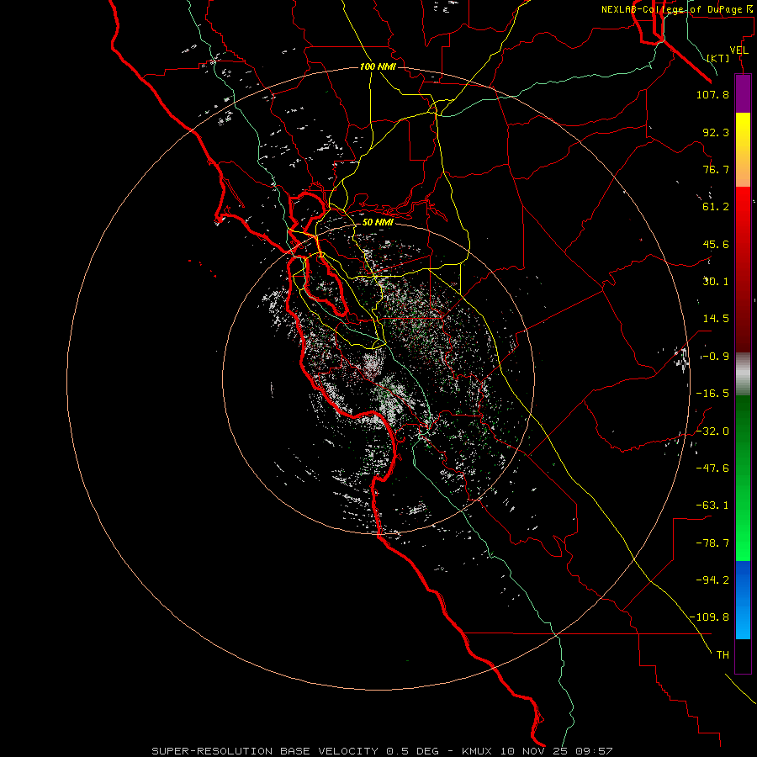The image size is (757, 757).
Task: Click the black TH segment of color bar
Action: pyautogui.click(x=743, y=656)
